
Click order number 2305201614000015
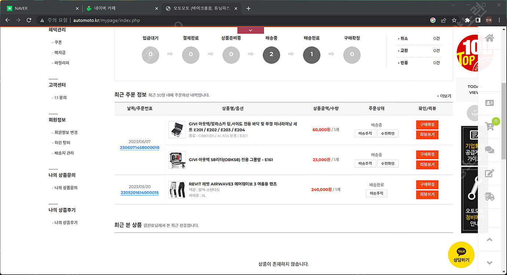pyautogui.click(x=140, y=193)
